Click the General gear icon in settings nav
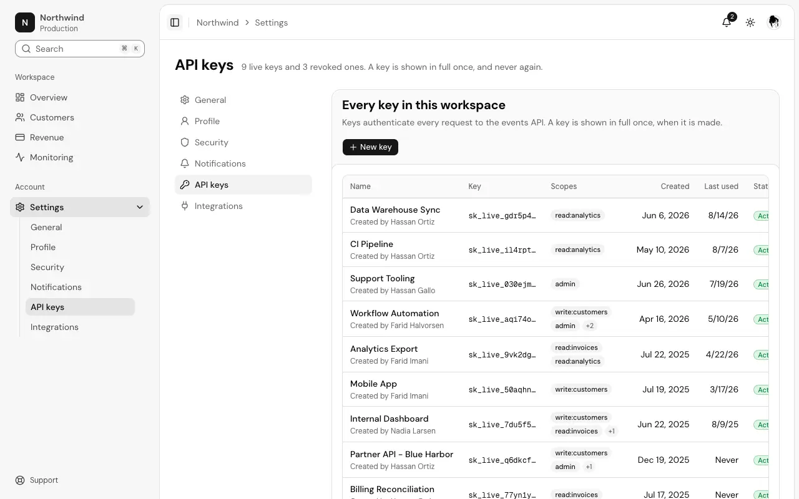The height and width of the screenshot is (499, 799). [185, 100]
